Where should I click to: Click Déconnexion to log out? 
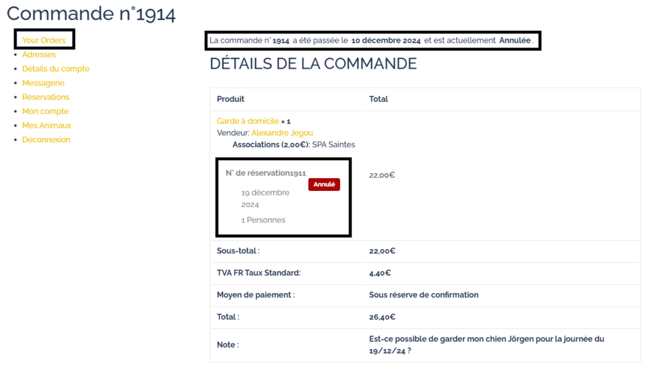point(46,140)
